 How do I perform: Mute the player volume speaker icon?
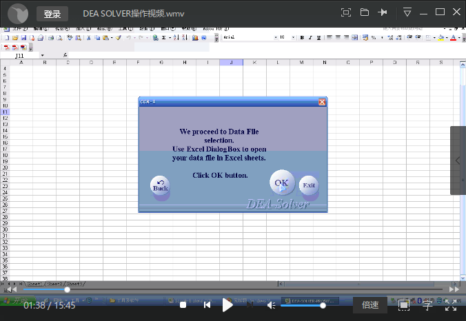click(271, 305)
